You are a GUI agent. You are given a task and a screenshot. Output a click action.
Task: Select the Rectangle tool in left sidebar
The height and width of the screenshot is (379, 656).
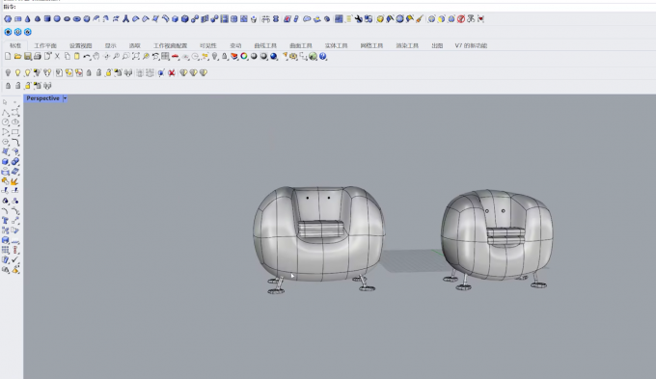15,132
